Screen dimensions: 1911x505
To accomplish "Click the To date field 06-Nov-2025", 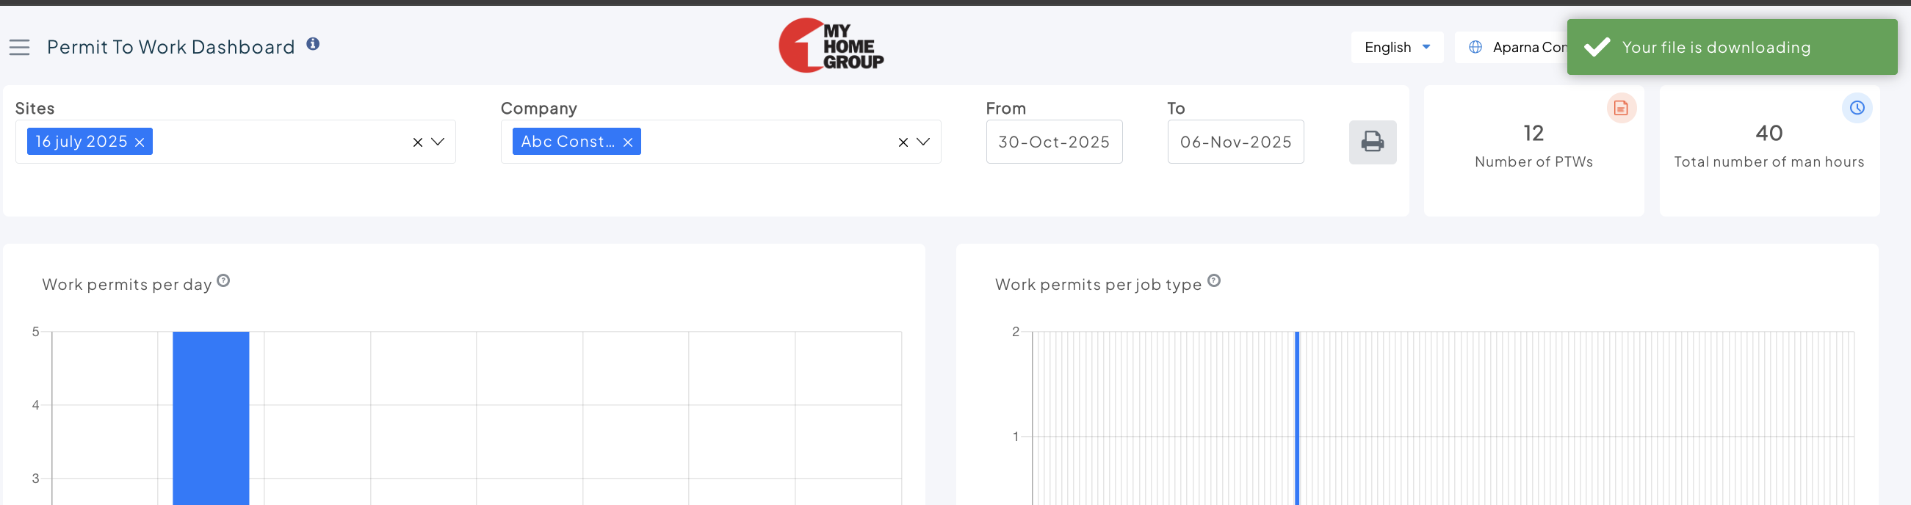I will click(x=1235, y=142).
